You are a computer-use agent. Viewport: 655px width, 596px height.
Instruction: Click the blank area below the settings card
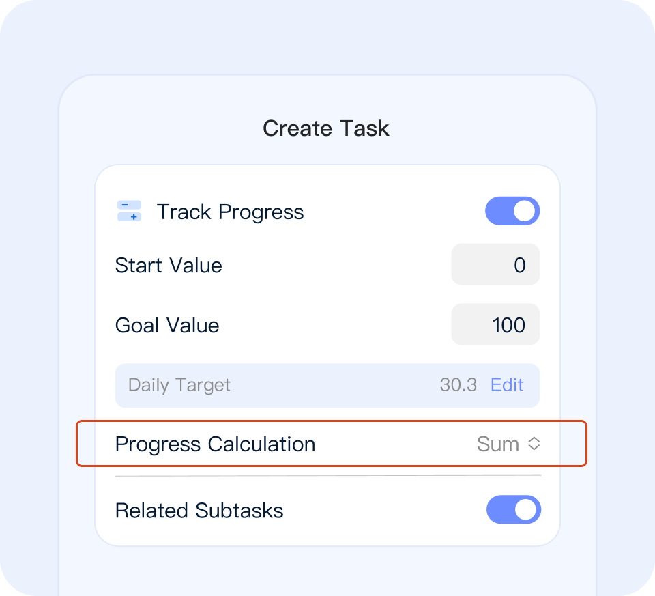click(327, 570)
